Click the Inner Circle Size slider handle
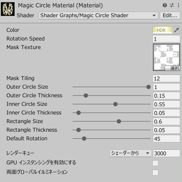 pos(115,104)
